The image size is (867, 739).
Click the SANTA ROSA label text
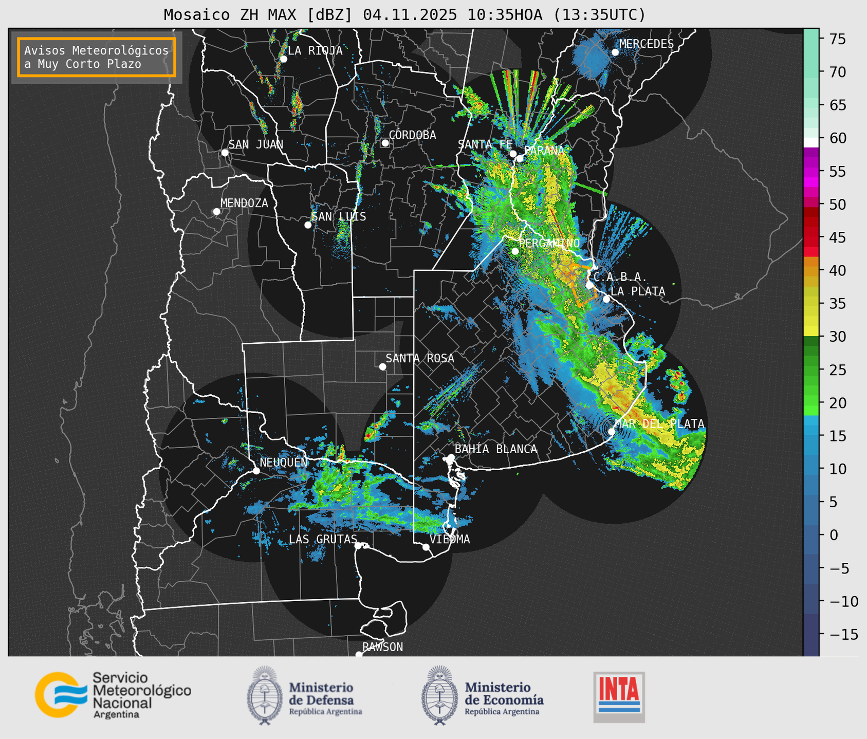coord(420,358)
